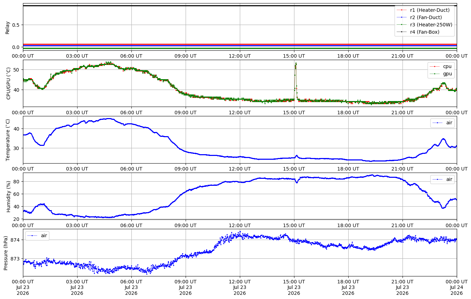Click the black line sample beside r4 legend
Image resolution: width=471 pixels, height=299 pixels.
coord(401,32)
